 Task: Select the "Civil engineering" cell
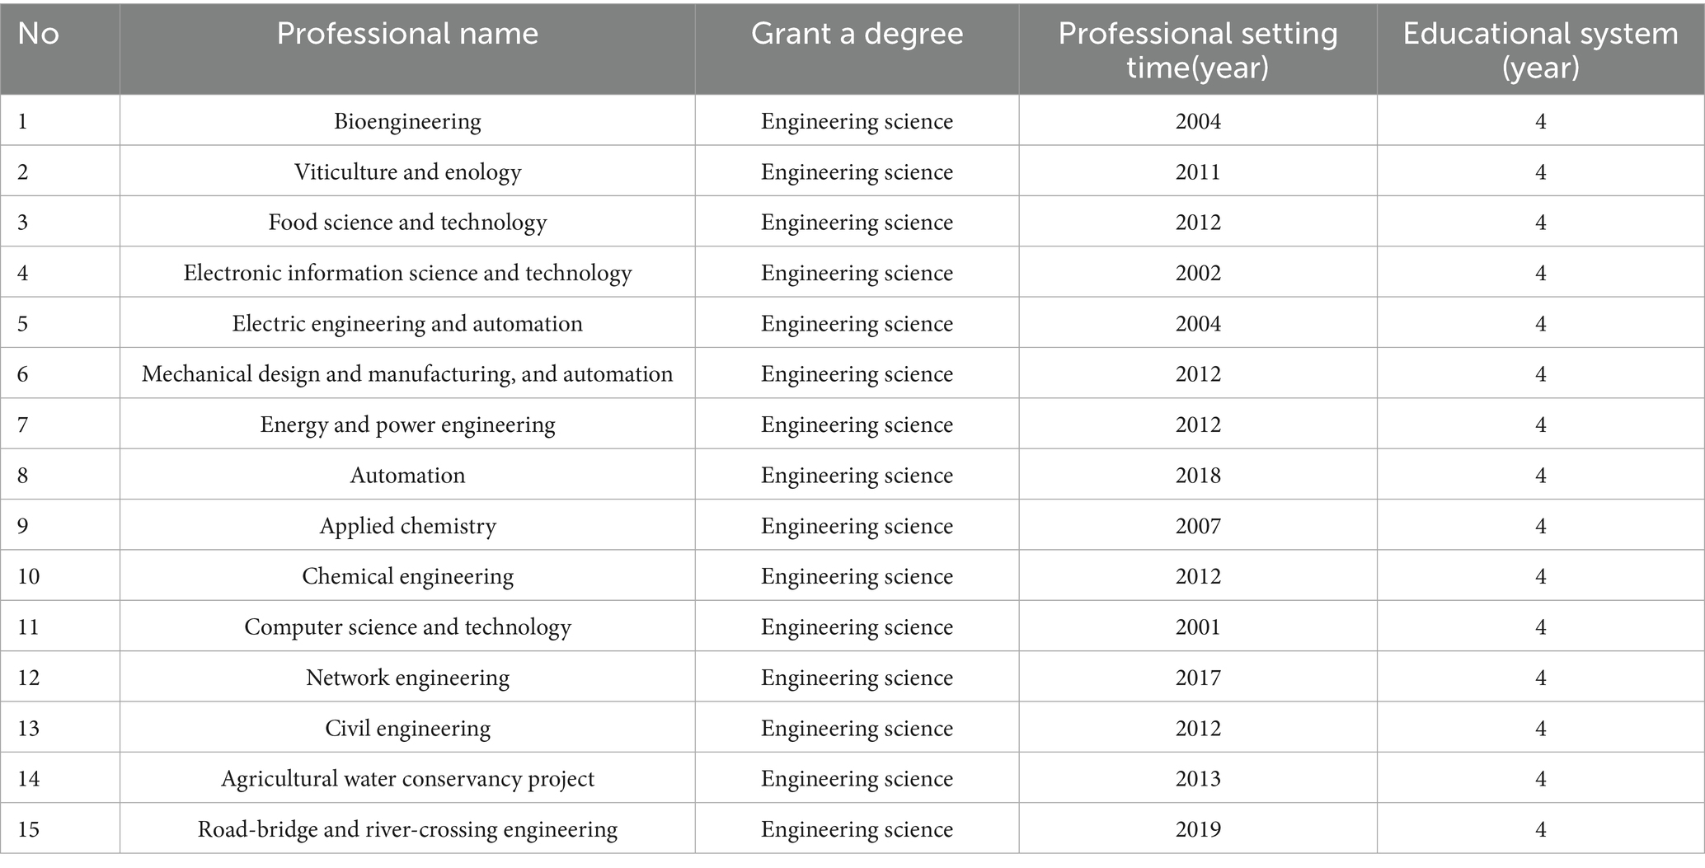(x=407, y=729)
